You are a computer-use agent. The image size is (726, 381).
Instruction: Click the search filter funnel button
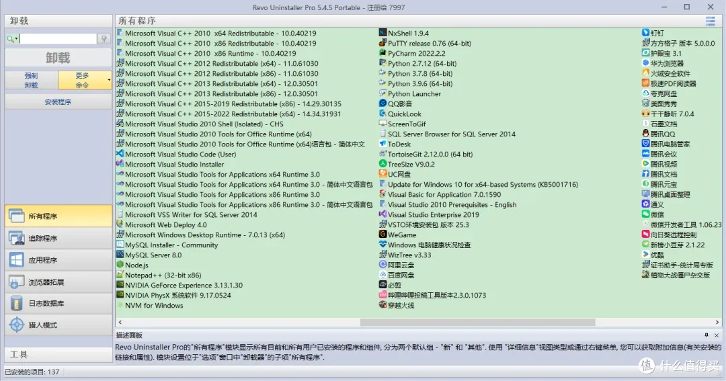(104, 39)
